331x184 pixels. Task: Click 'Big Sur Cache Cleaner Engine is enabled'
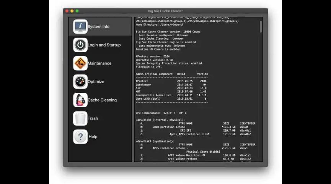pyautogui.click(x=166, y=42)
